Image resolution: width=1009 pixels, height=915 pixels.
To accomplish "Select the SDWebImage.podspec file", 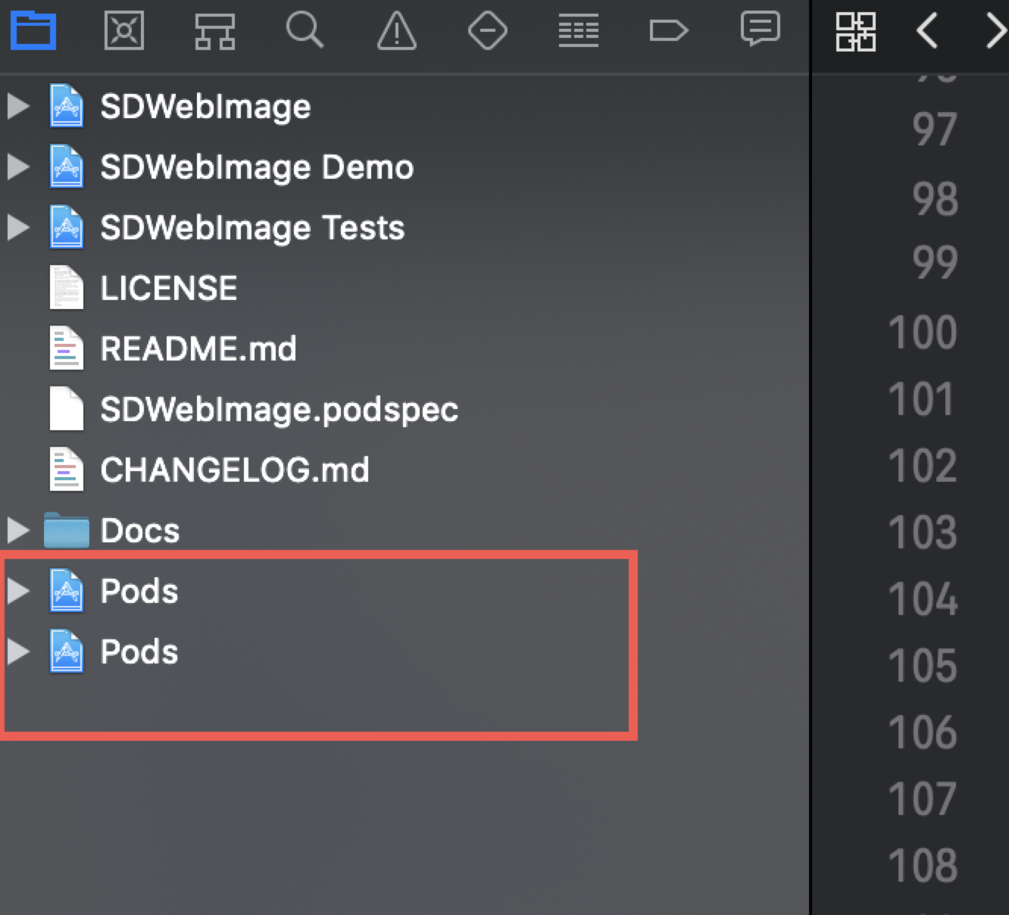I will pyautogui.click(x=280, y=409).
